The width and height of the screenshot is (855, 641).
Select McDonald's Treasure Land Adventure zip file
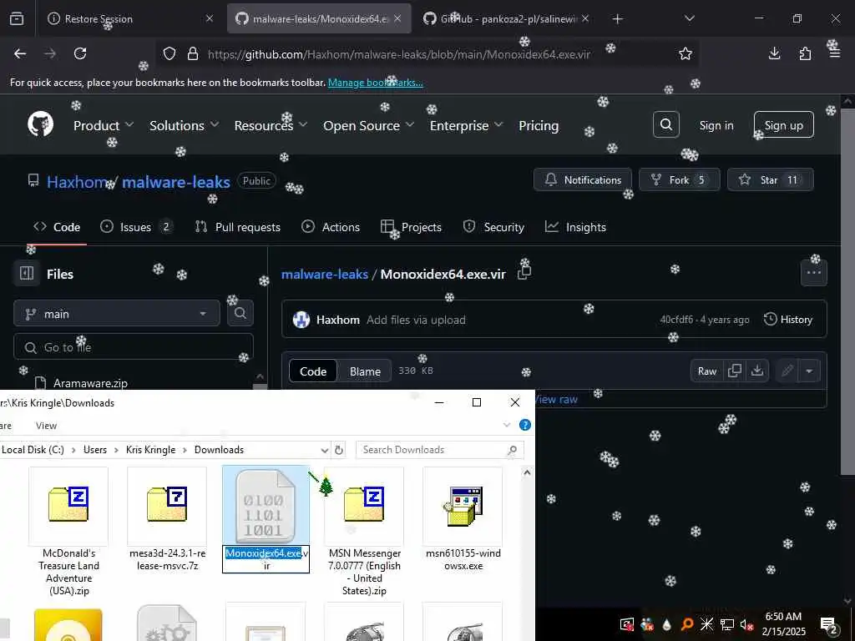pos(68,532)
